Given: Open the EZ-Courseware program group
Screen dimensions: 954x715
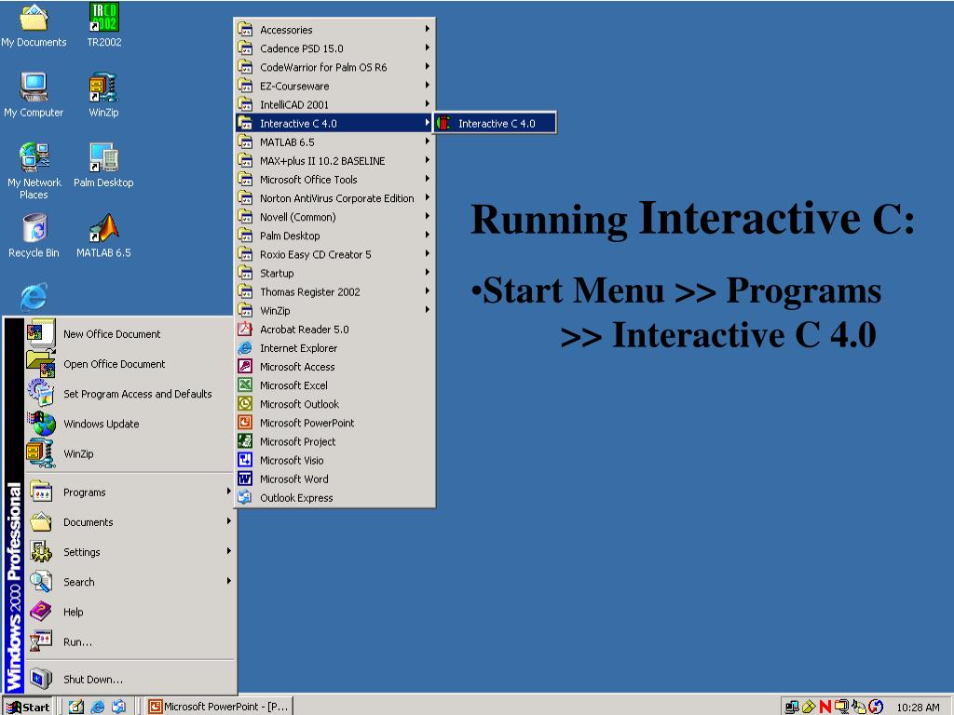Looking at the screenshot, I should click(x=334, y=86).
